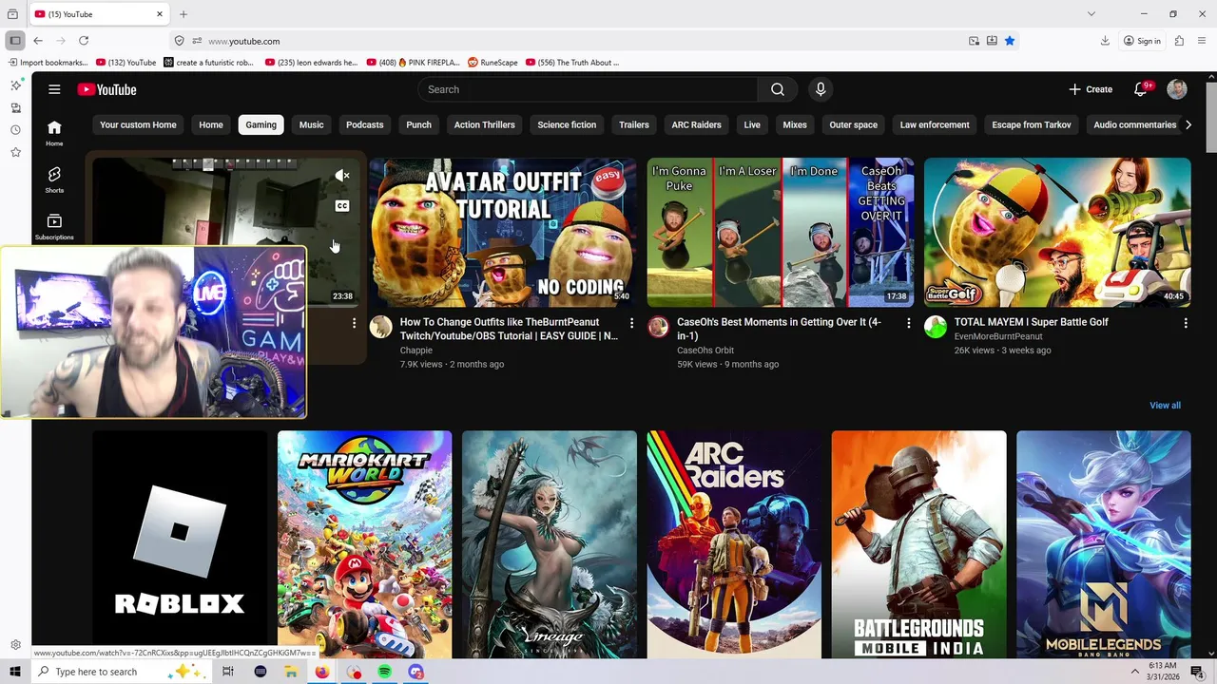Open Firefox sidebar bookmarks star icon
Image resolution: width=1217 pixels, height=684 pixels.
point(15,152)
